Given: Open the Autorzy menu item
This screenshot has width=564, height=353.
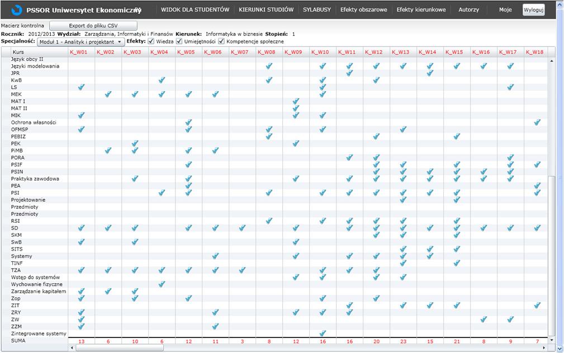Looking at the screenshot, I should click(468, 9).
